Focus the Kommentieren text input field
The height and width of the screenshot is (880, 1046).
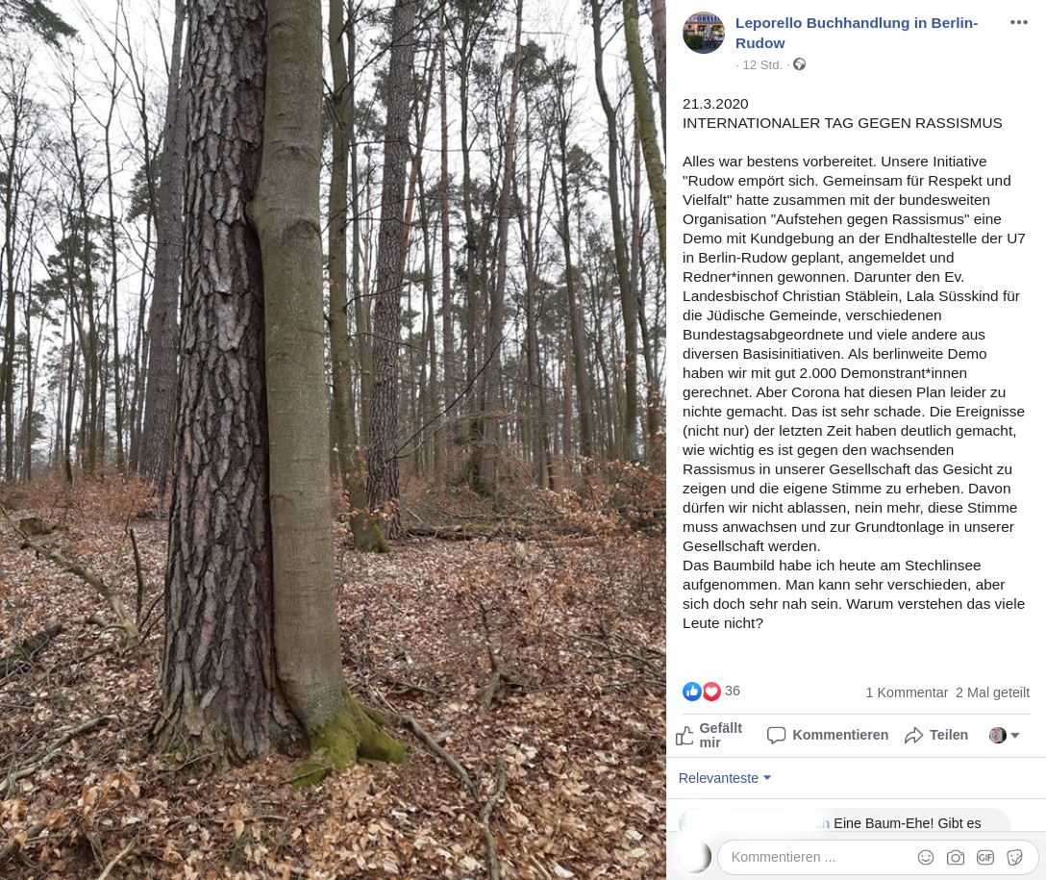pos(820,857)
